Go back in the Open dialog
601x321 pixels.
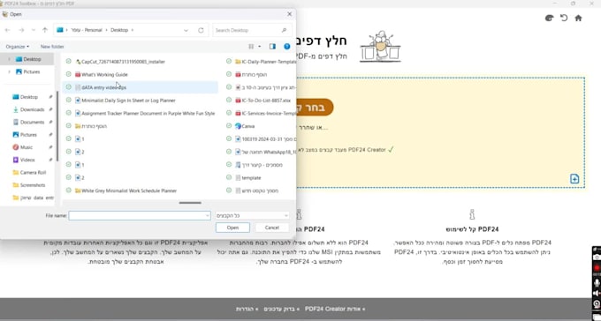coord(8,30)
